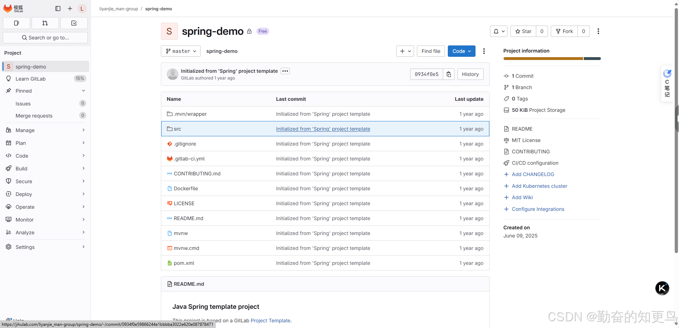Open the .gitlab-ci.yml file
The width and height of the screenshot is (679, 328).
189,159
